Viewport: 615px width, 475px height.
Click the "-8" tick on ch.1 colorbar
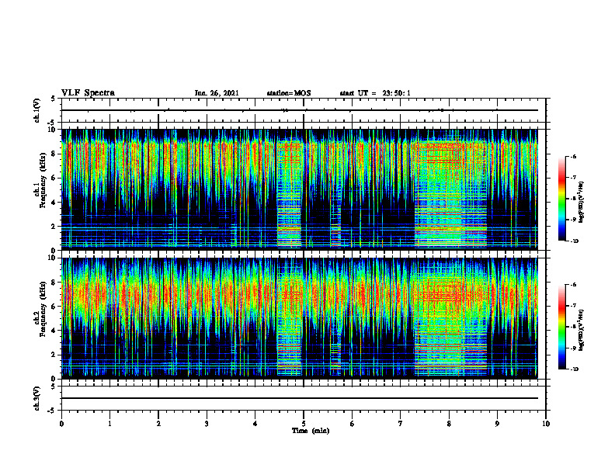click(573, 199)
